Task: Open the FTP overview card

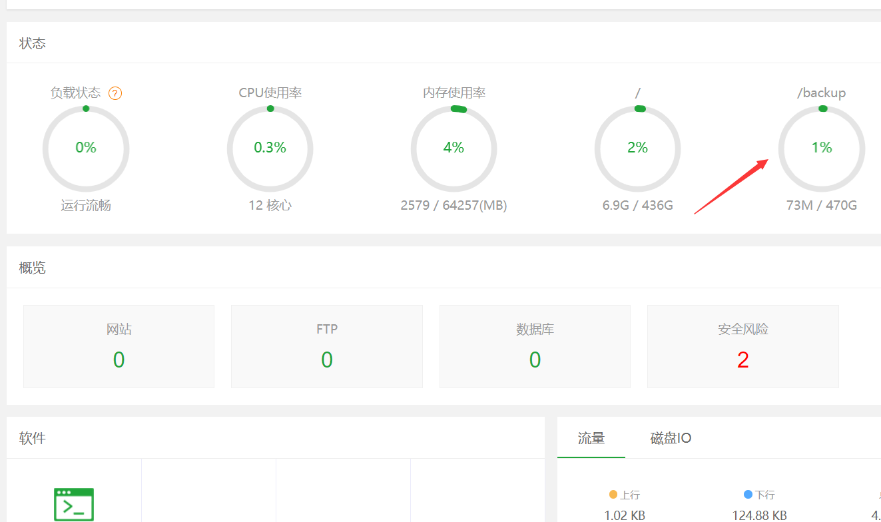Action: point(327,346)
